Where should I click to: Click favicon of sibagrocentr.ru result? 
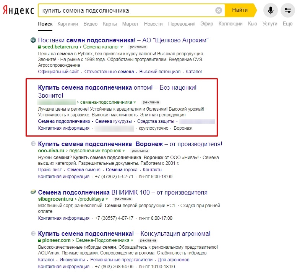pyautogui.click(x=33, y=192)
